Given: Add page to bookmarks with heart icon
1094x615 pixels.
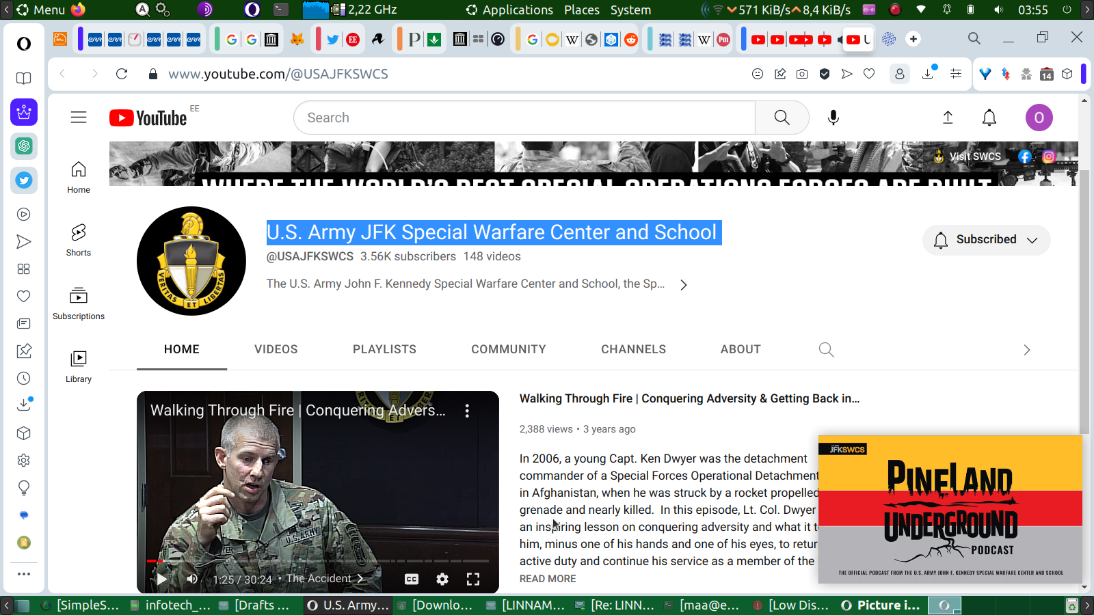Looking at the screenshot, I should click(869, 74).
